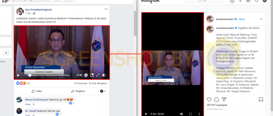Click the Ikuti follow link
The image size is (273, 116).
pyautogui.click(x=242, y=19)
